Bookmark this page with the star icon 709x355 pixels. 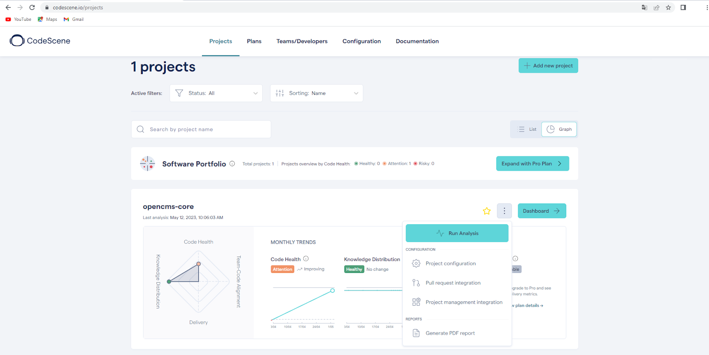tap(668, 8)
